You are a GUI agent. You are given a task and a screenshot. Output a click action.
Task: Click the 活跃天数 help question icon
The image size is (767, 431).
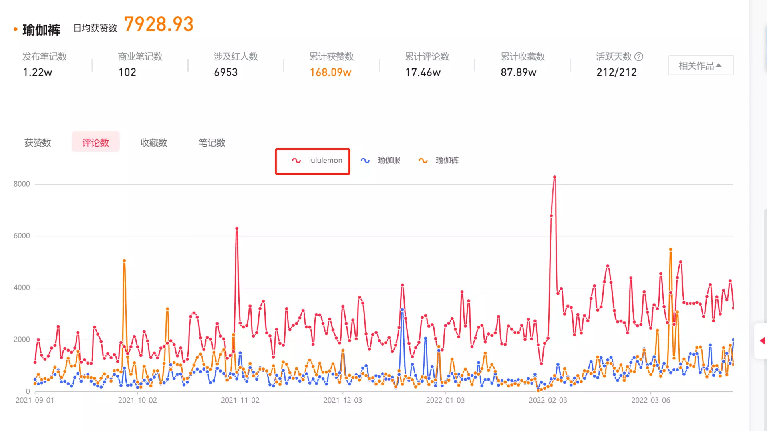[x=639, y=57]
